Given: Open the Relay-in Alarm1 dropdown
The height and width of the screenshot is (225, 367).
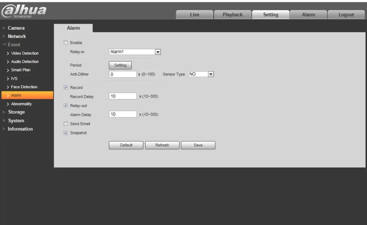Looking at the screenshot, I should (135, 52).
